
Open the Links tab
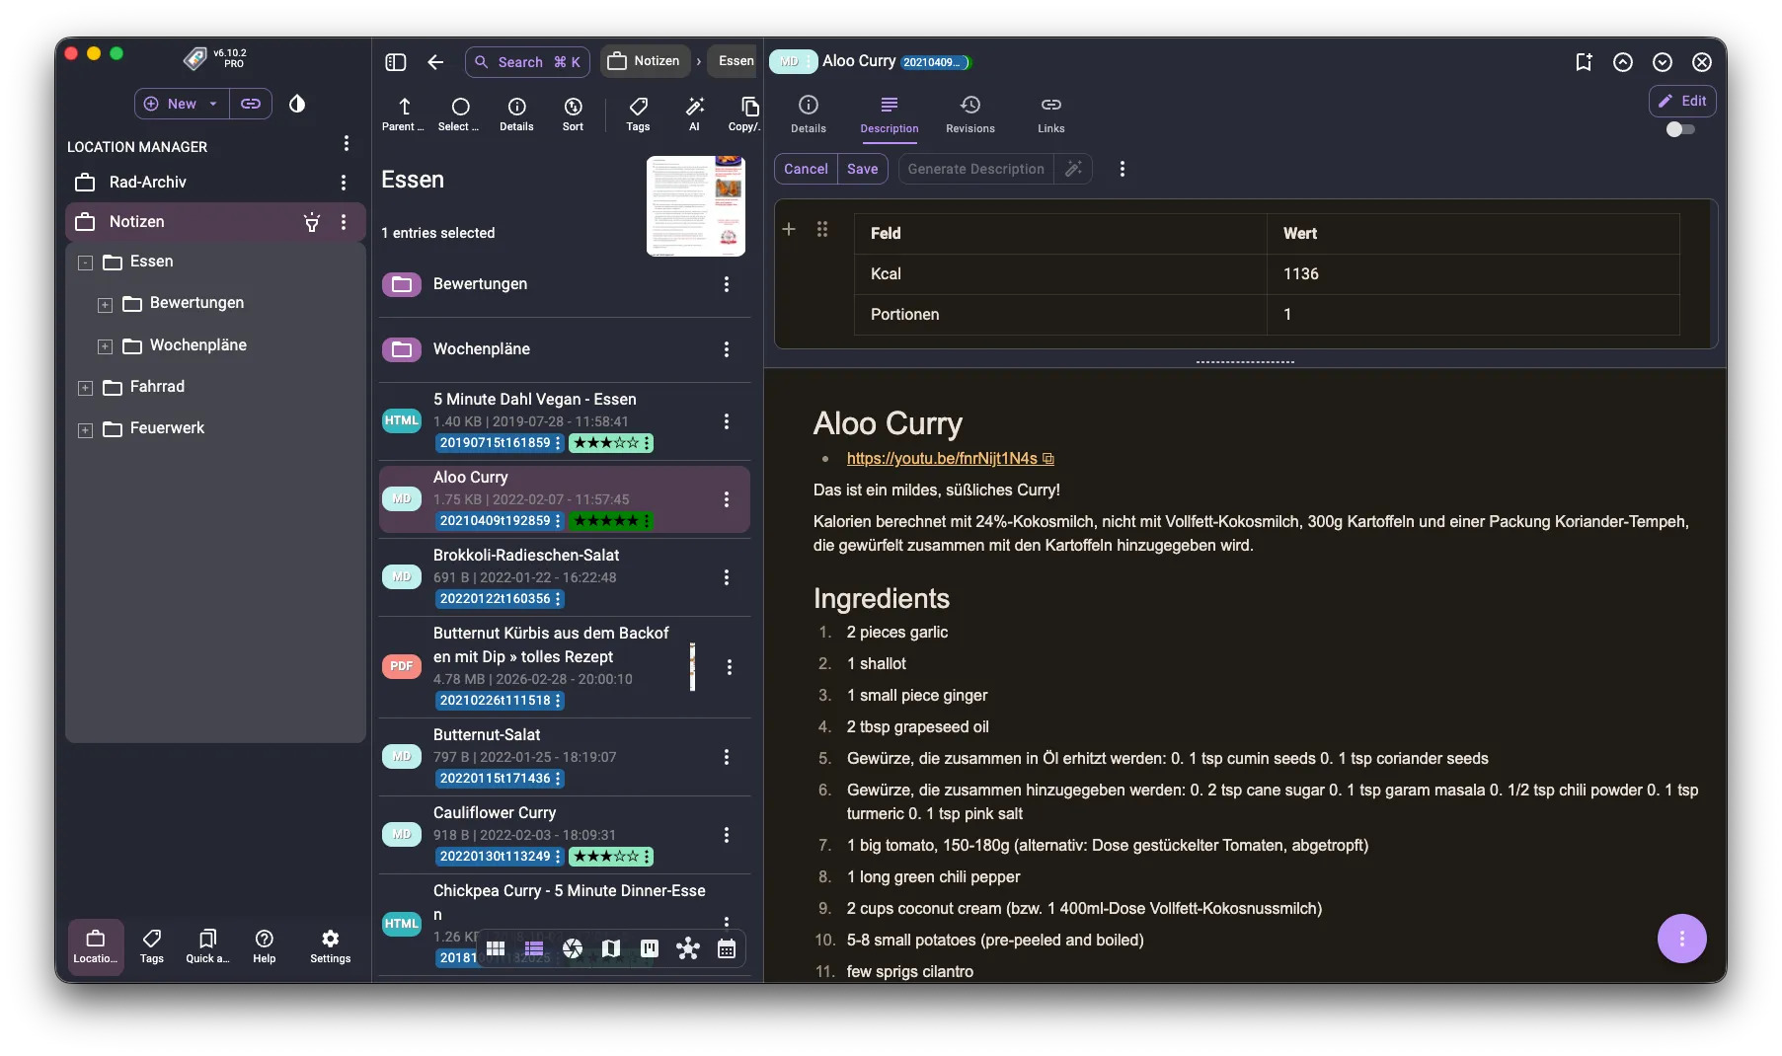[x=1050, y=113]
